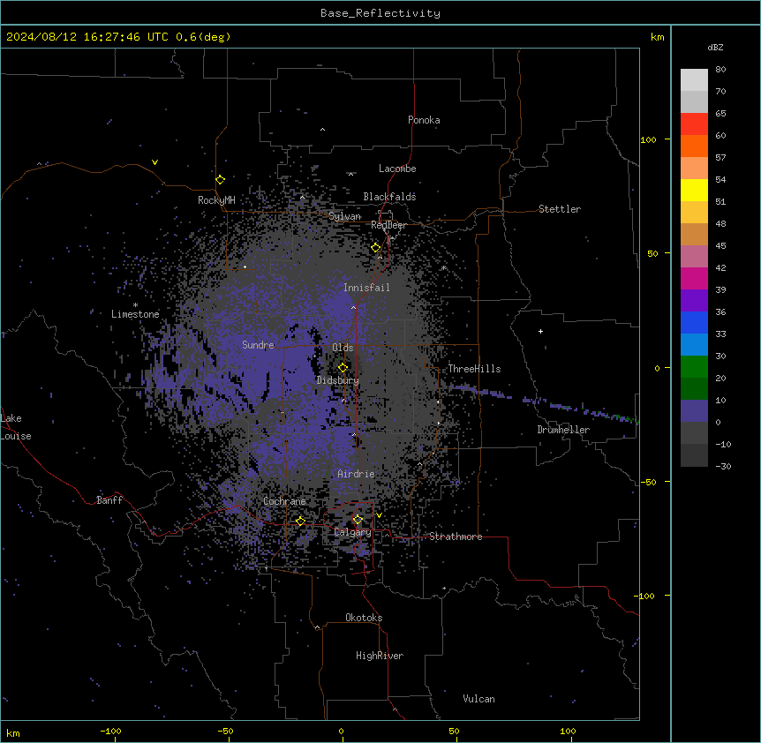Click the Airdrie label

pyautogui.click(x=357, y=474)
